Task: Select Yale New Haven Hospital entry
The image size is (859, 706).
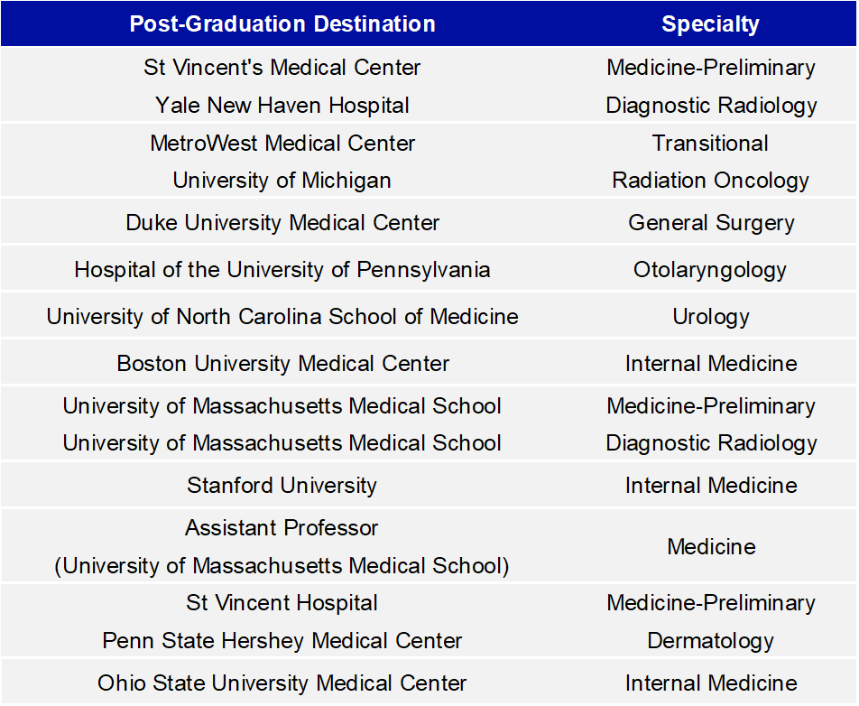Action: (x=282, y=106)
